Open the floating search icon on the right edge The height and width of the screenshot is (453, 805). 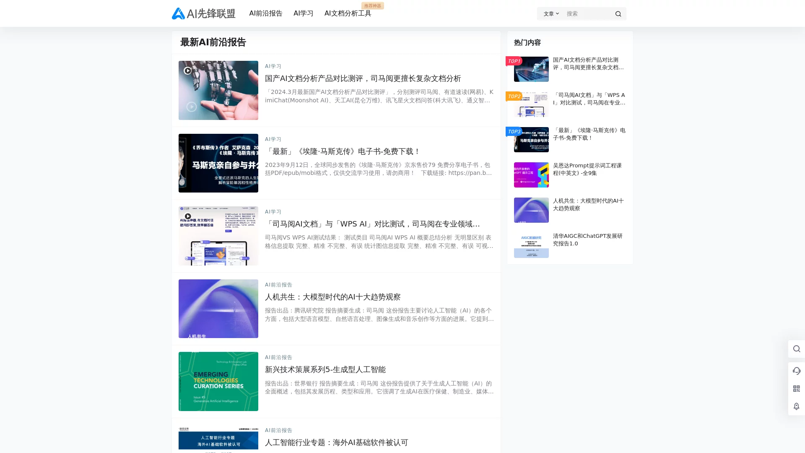tap(796, 349)
